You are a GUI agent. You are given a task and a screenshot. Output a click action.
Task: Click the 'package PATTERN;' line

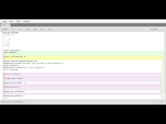(11, 33)
